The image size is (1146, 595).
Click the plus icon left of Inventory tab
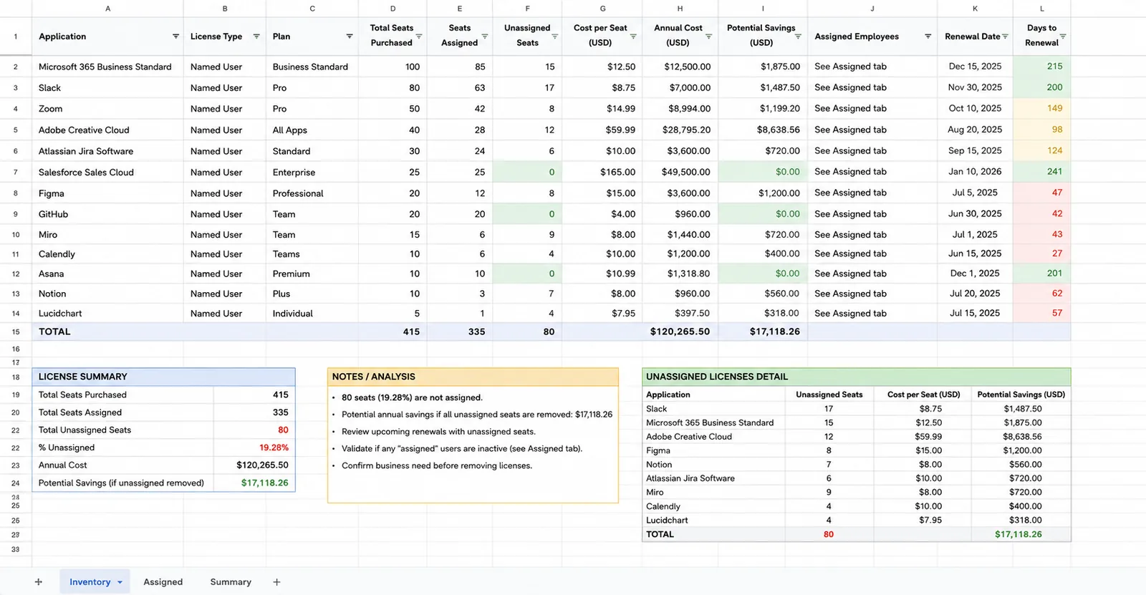click(39, 582)
